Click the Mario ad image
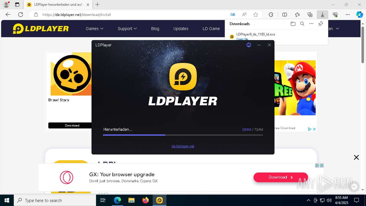366x206 pixels. click(295, 88)
